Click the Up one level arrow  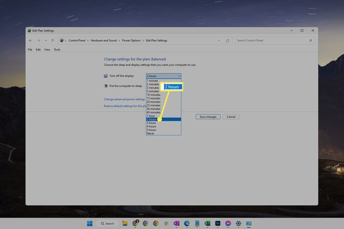click(x=52, y=41)
